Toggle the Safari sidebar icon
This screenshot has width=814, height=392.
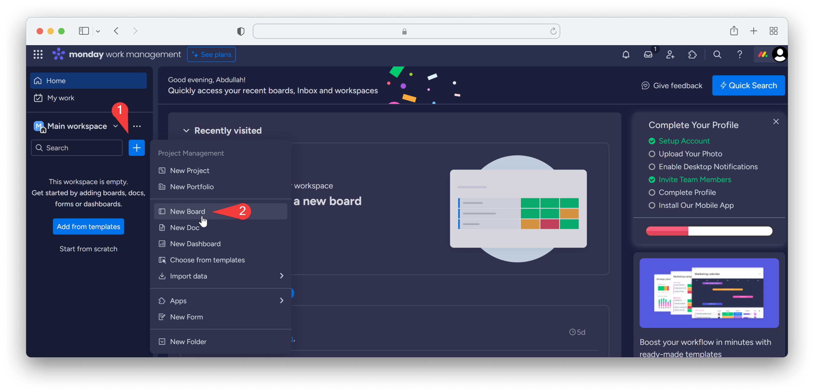[x=84, y=31]
